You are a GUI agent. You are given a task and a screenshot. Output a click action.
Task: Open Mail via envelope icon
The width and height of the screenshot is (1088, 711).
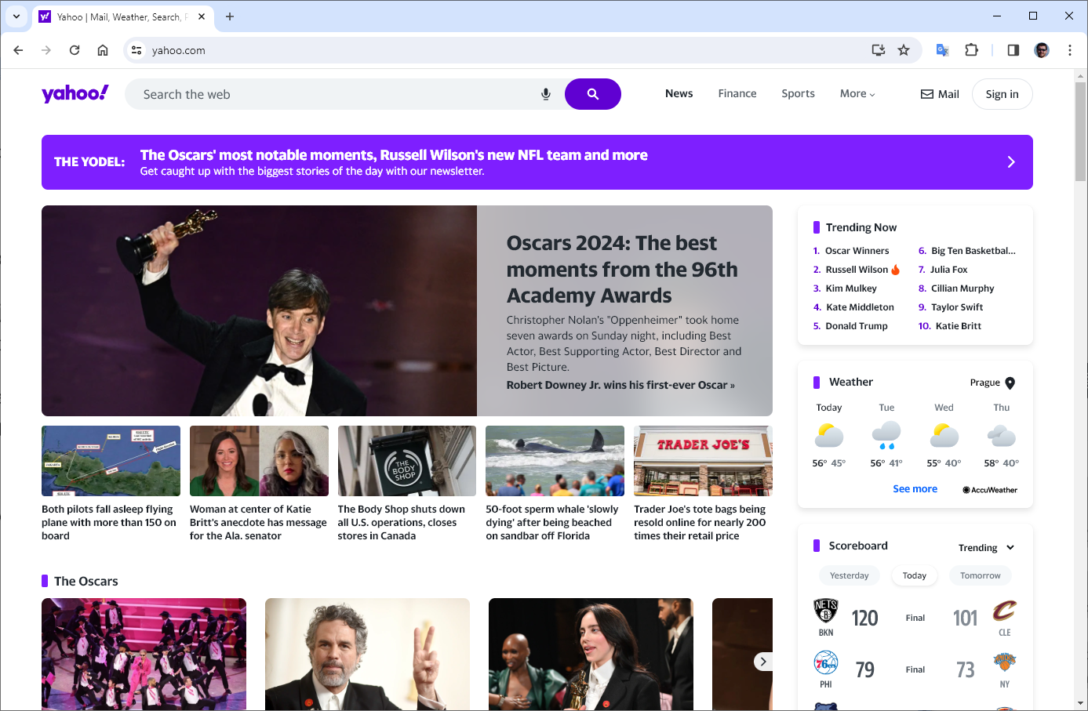[928, 94]
